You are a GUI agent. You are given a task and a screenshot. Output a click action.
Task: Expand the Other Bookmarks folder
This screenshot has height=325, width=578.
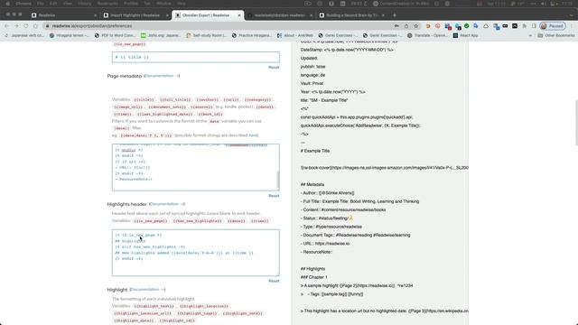coord(556,35)
